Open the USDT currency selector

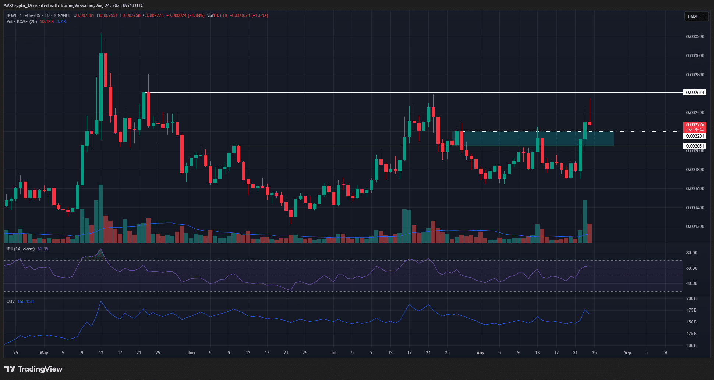click(x=696, y=17)
